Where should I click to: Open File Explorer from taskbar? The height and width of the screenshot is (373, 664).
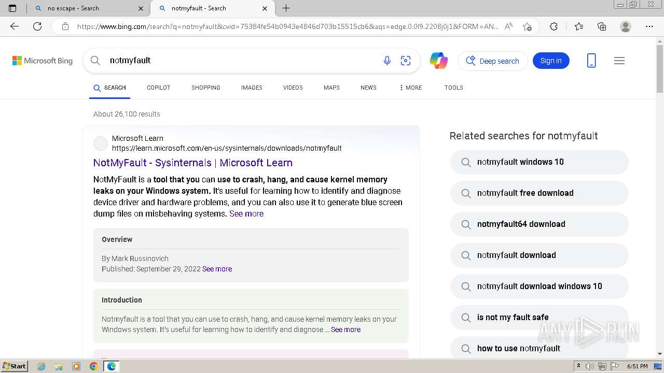click(x=59, y=366)
